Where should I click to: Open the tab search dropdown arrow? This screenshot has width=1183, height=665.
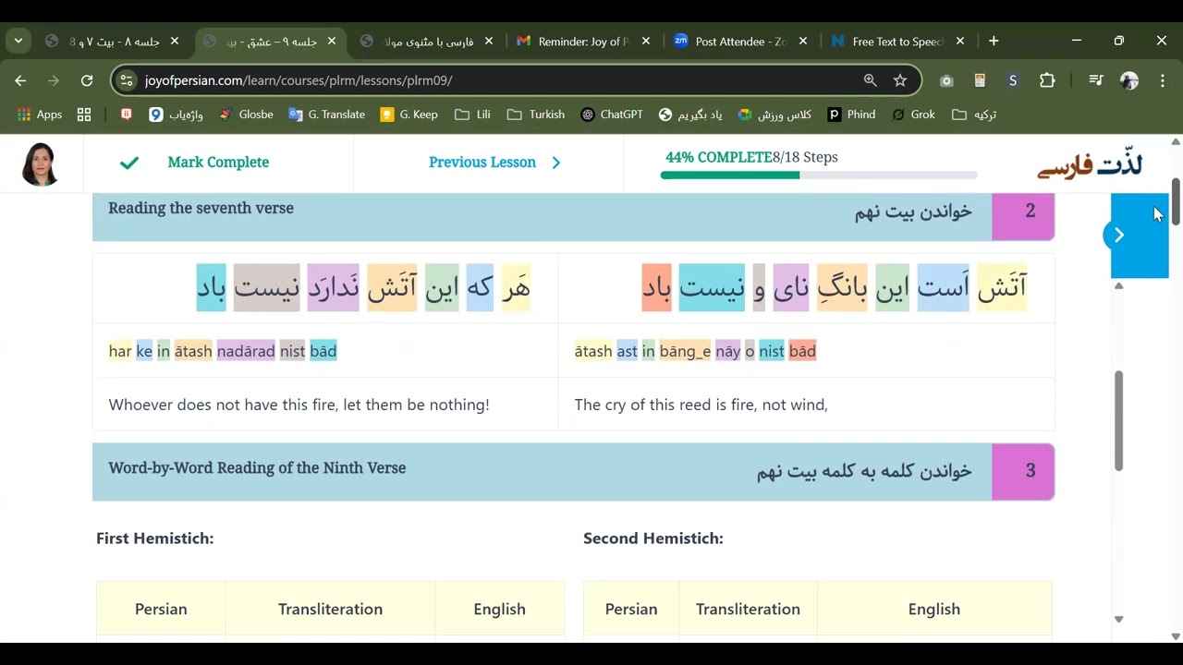18,41
